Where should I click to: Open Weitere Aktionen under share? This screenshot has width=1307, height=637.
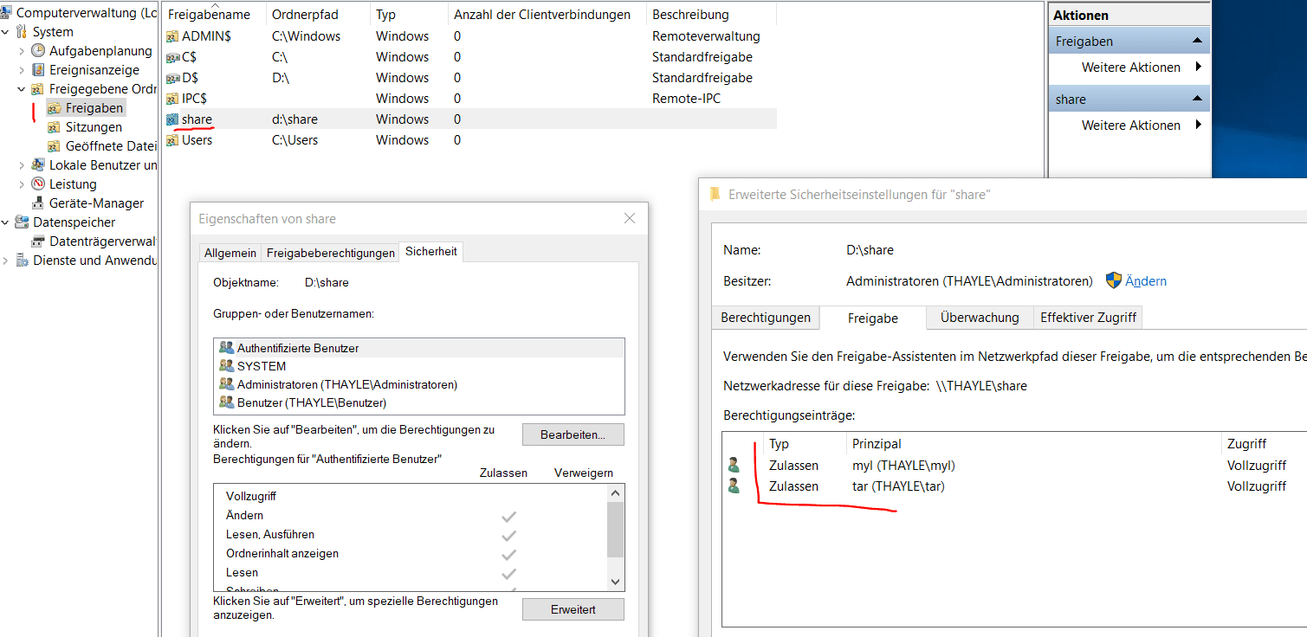1129,125
